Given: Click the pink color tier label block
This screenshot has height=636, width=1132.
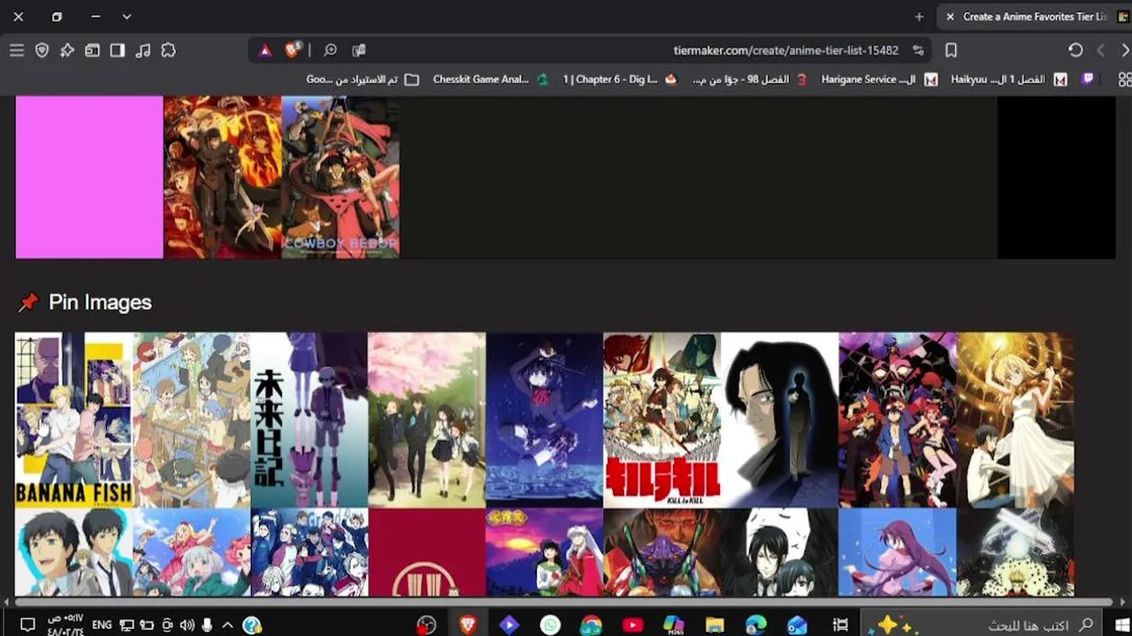Looking at the screenshot, I should tap(89, 178).
